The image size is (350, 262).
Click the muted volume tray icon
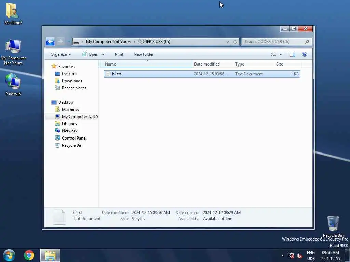click(299, 255)
